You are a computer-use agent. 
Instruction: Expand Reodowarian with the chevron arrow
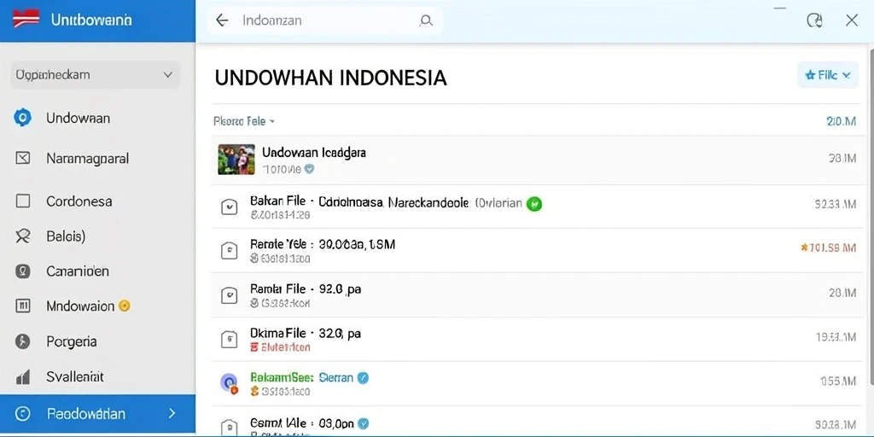[x=172, y=413]
